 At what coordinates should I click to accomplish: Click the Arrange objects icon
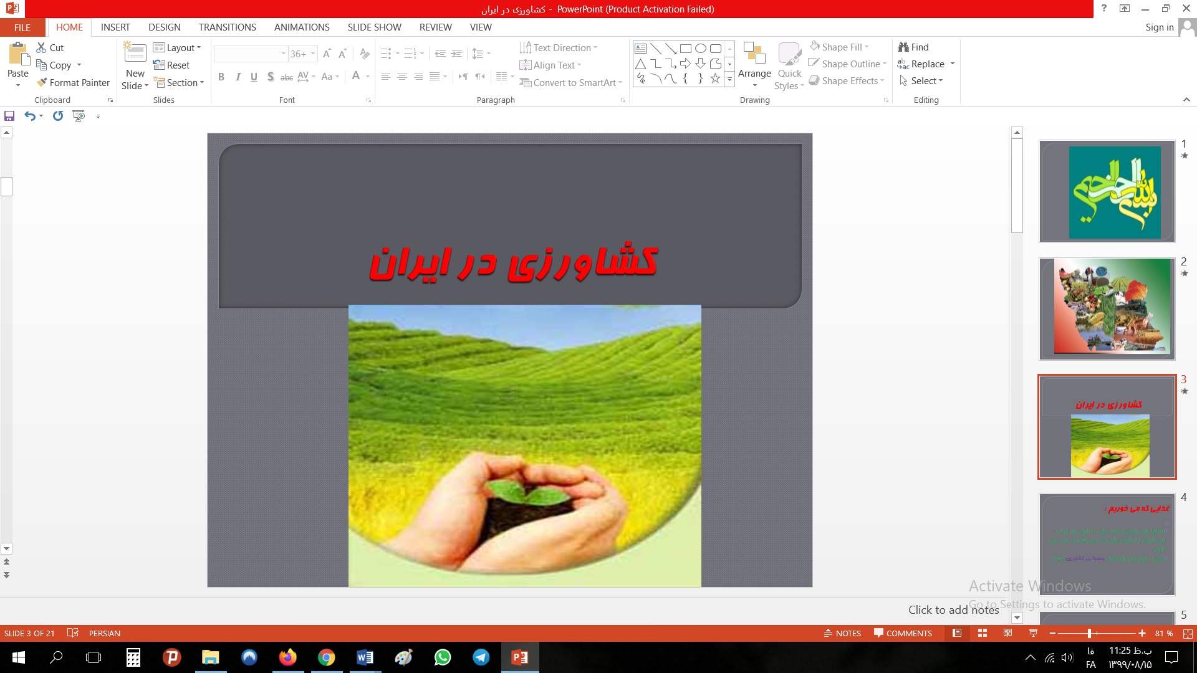(x=754, y=55)
